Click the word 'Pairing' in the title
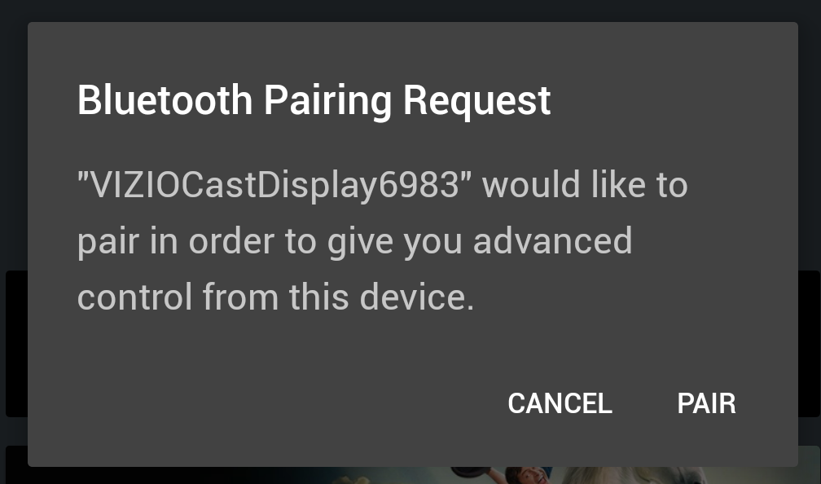 click(x=327, y=102)
